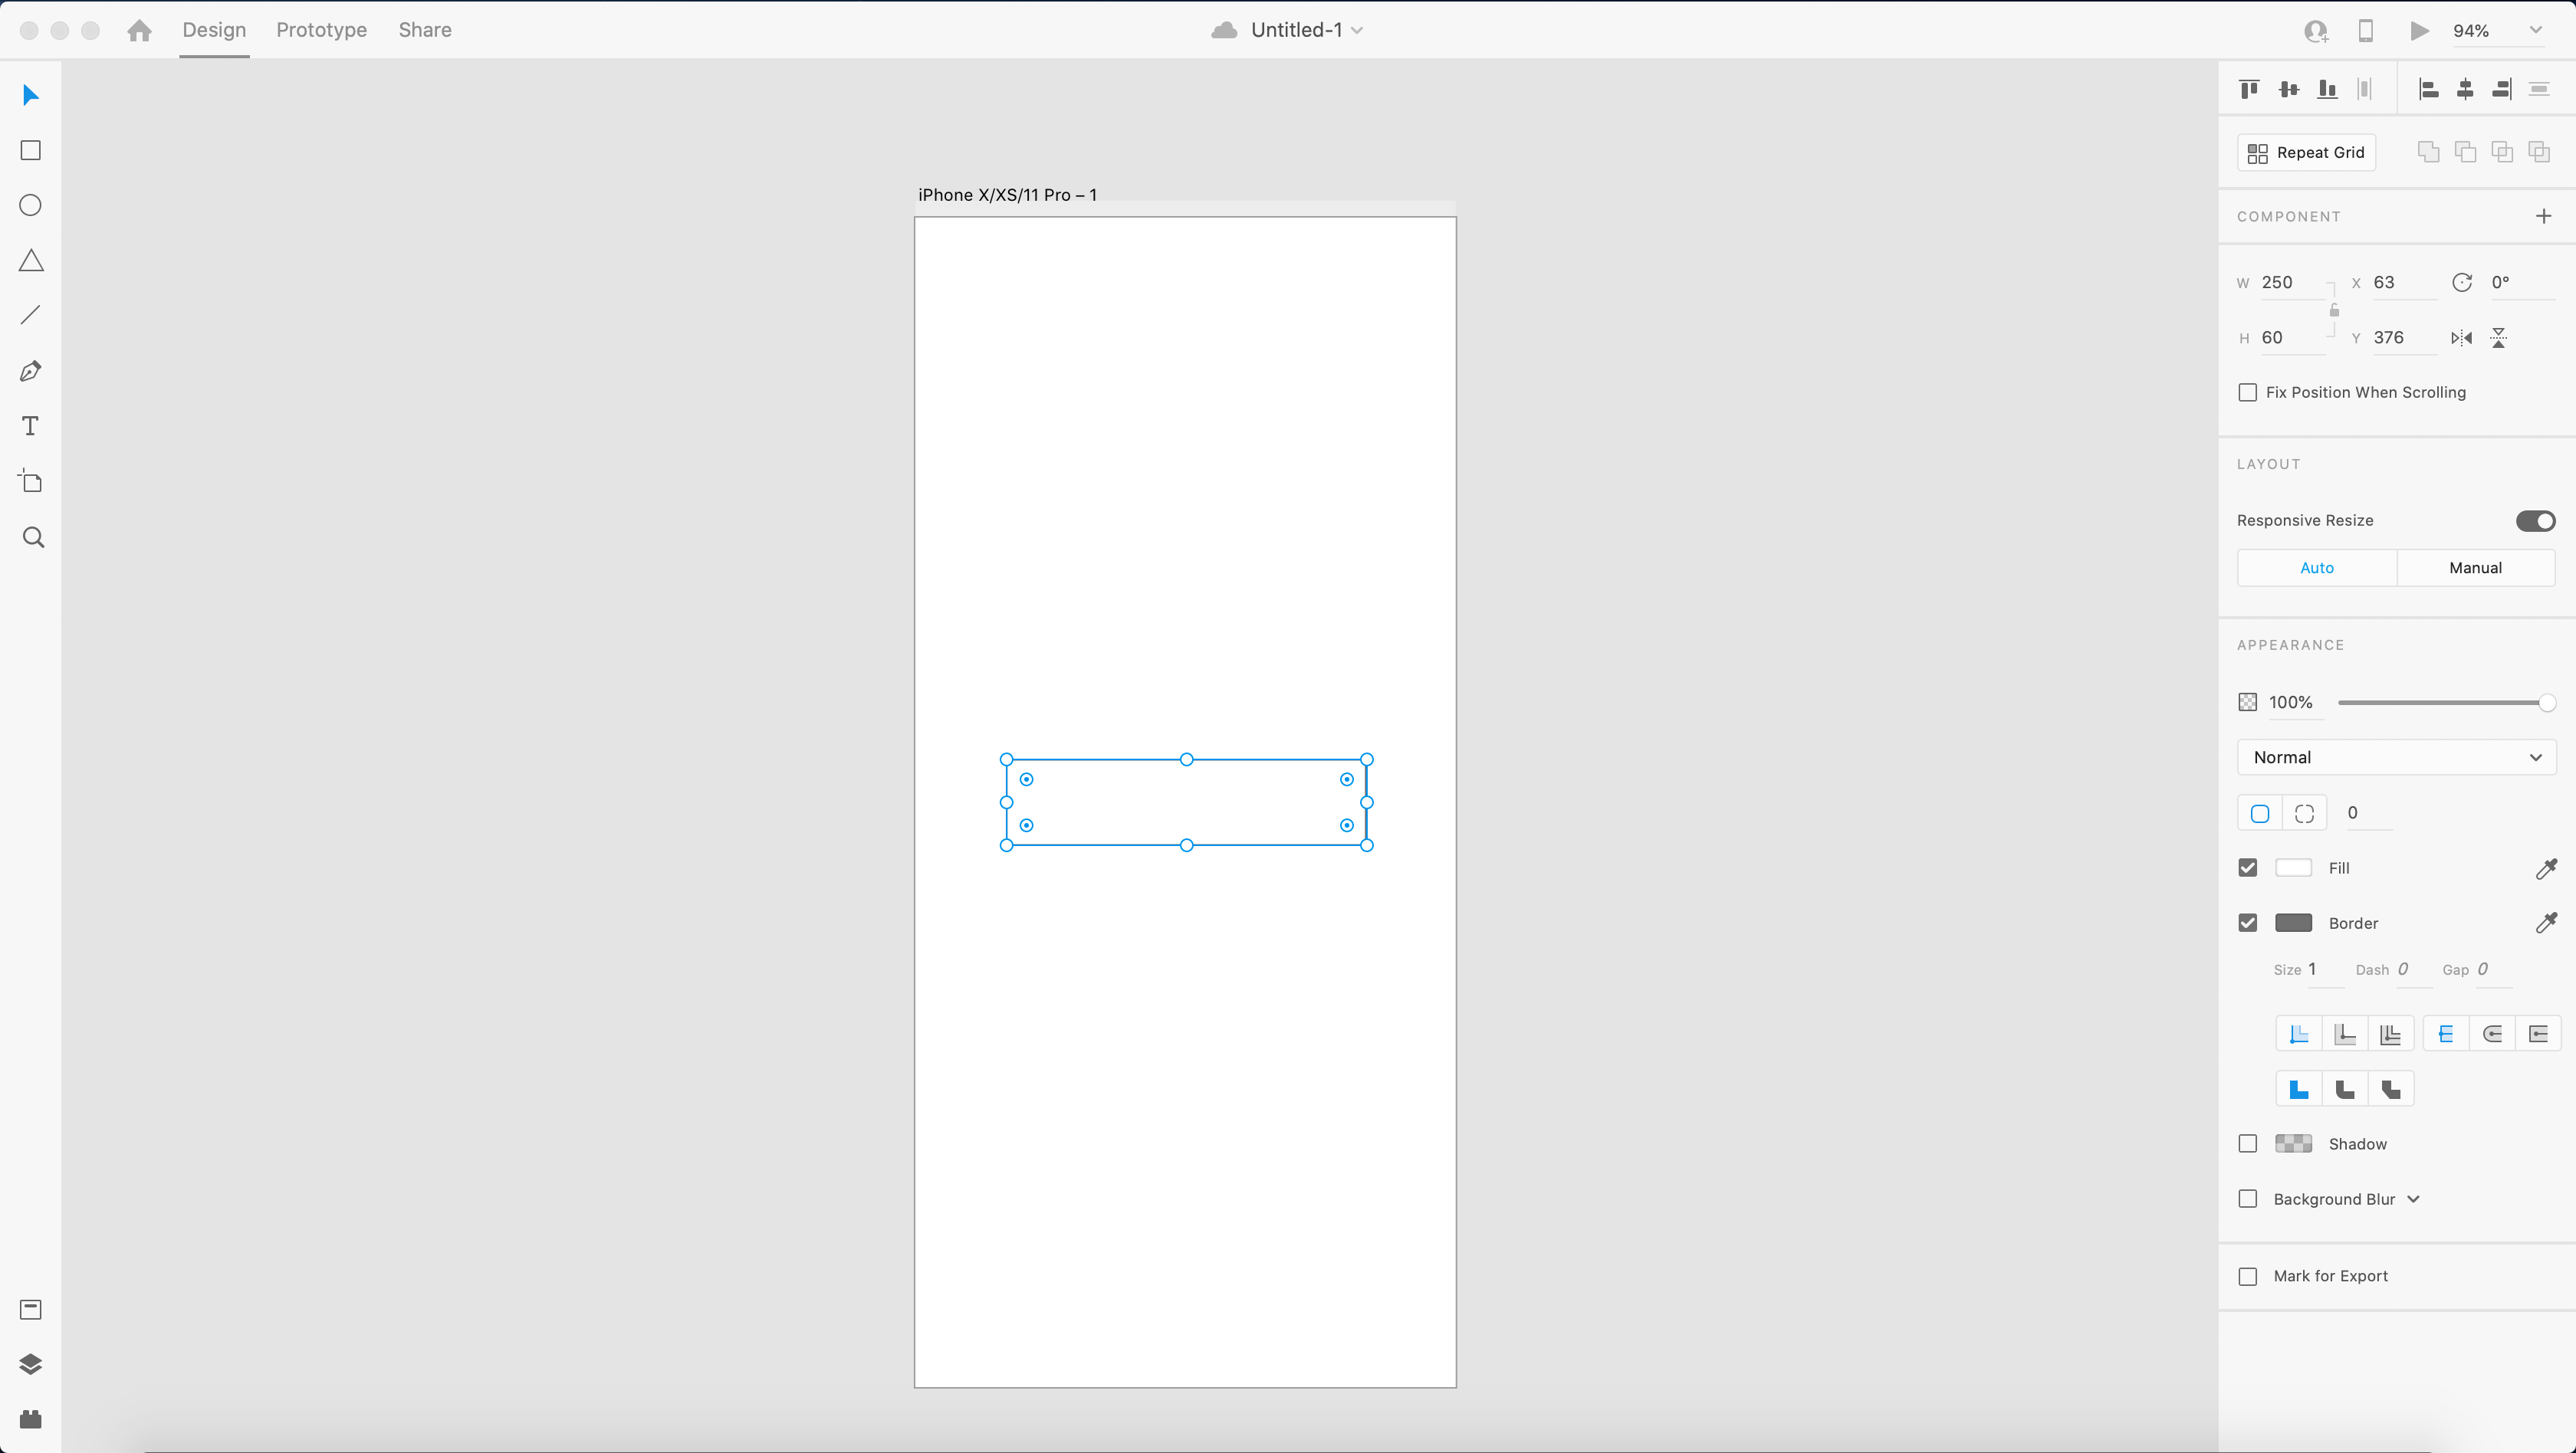Image resolution: width=2576 pixels, height=1453 pixels.
Task: Select the Rectangle tool
Action: click(30, 150)
